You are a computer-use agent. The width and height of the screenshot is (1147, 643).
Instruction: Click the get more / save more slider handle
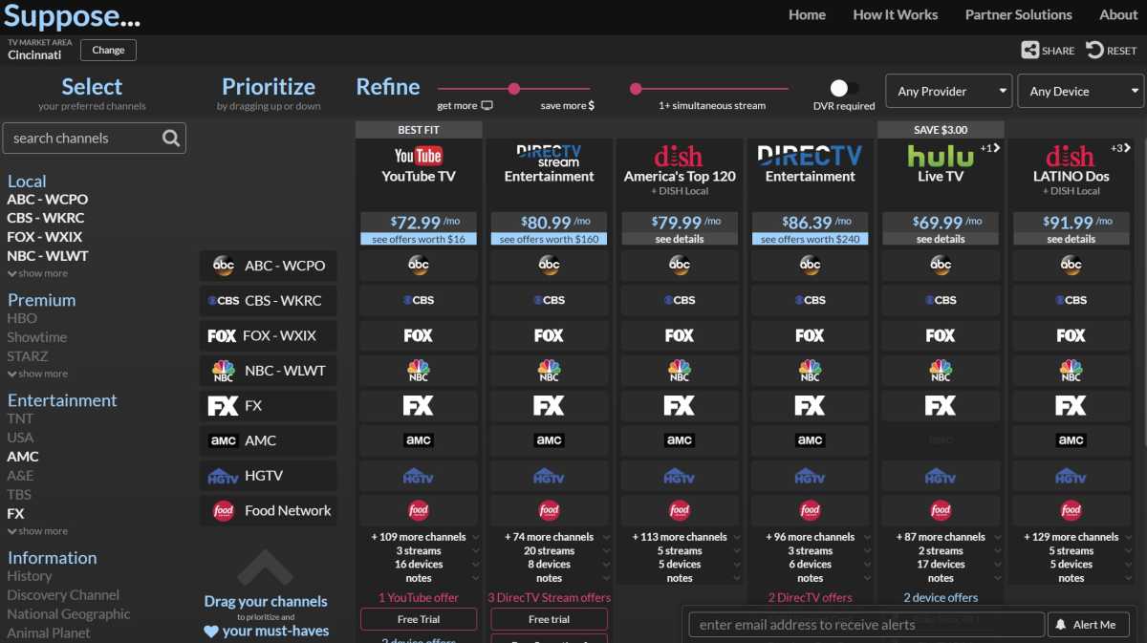click(x=514, y=89)
